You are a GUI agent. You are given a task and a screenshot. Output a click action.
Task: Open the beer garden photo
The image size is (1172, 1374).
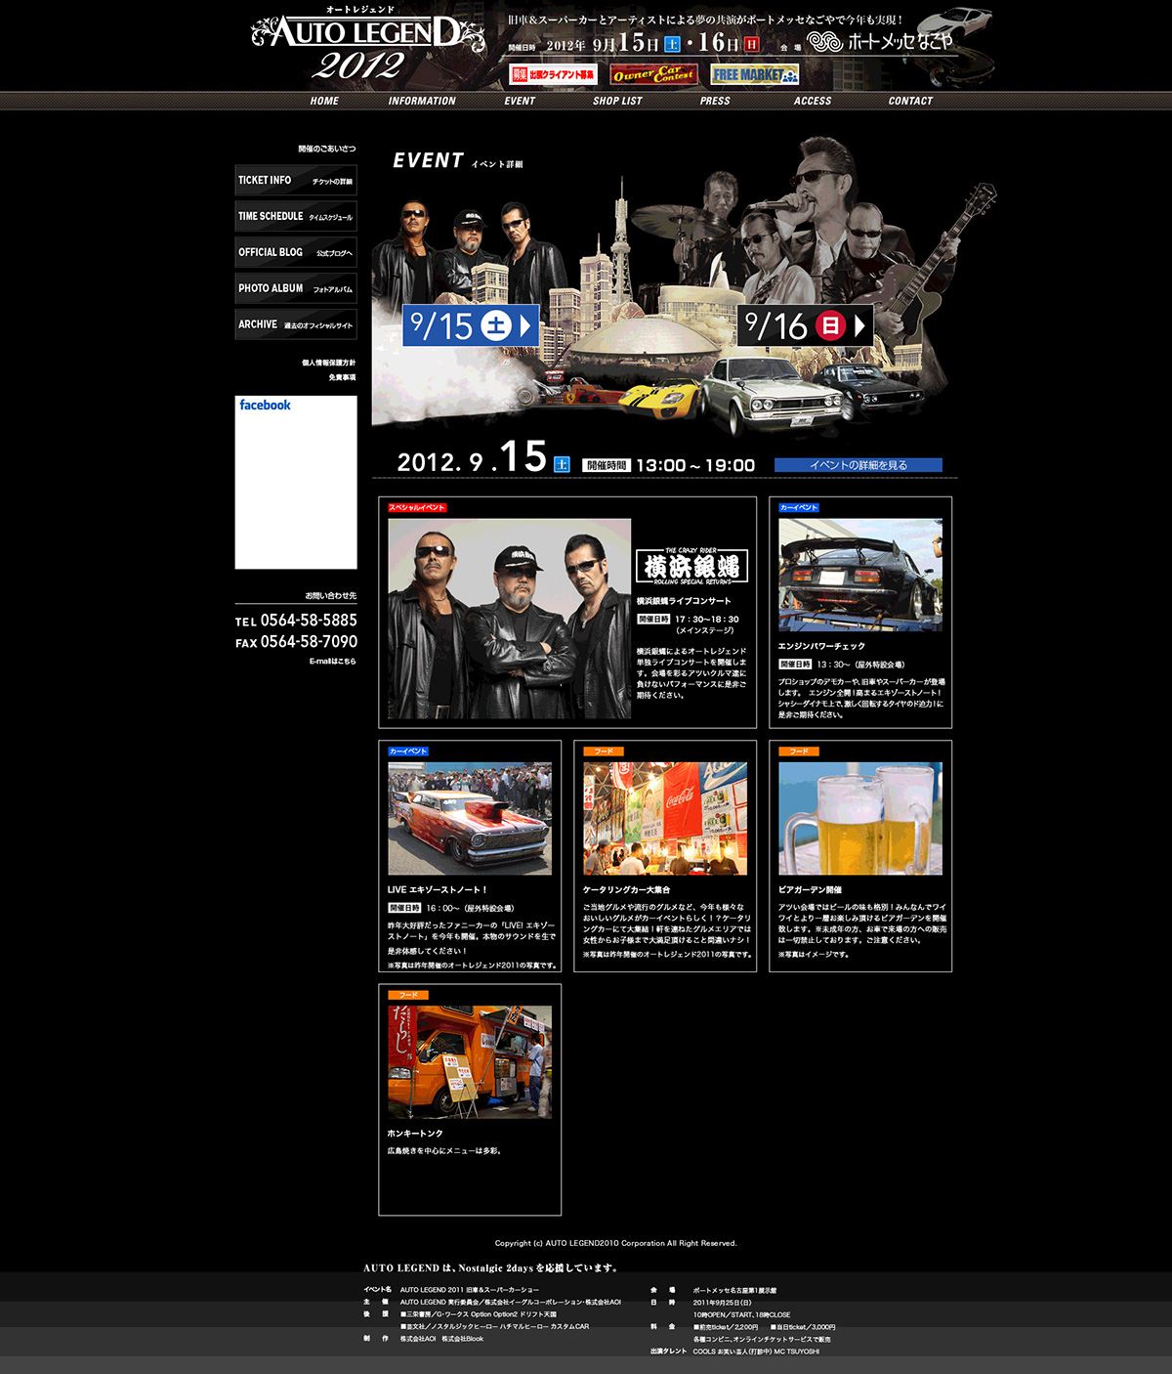(x=860, y=819)
